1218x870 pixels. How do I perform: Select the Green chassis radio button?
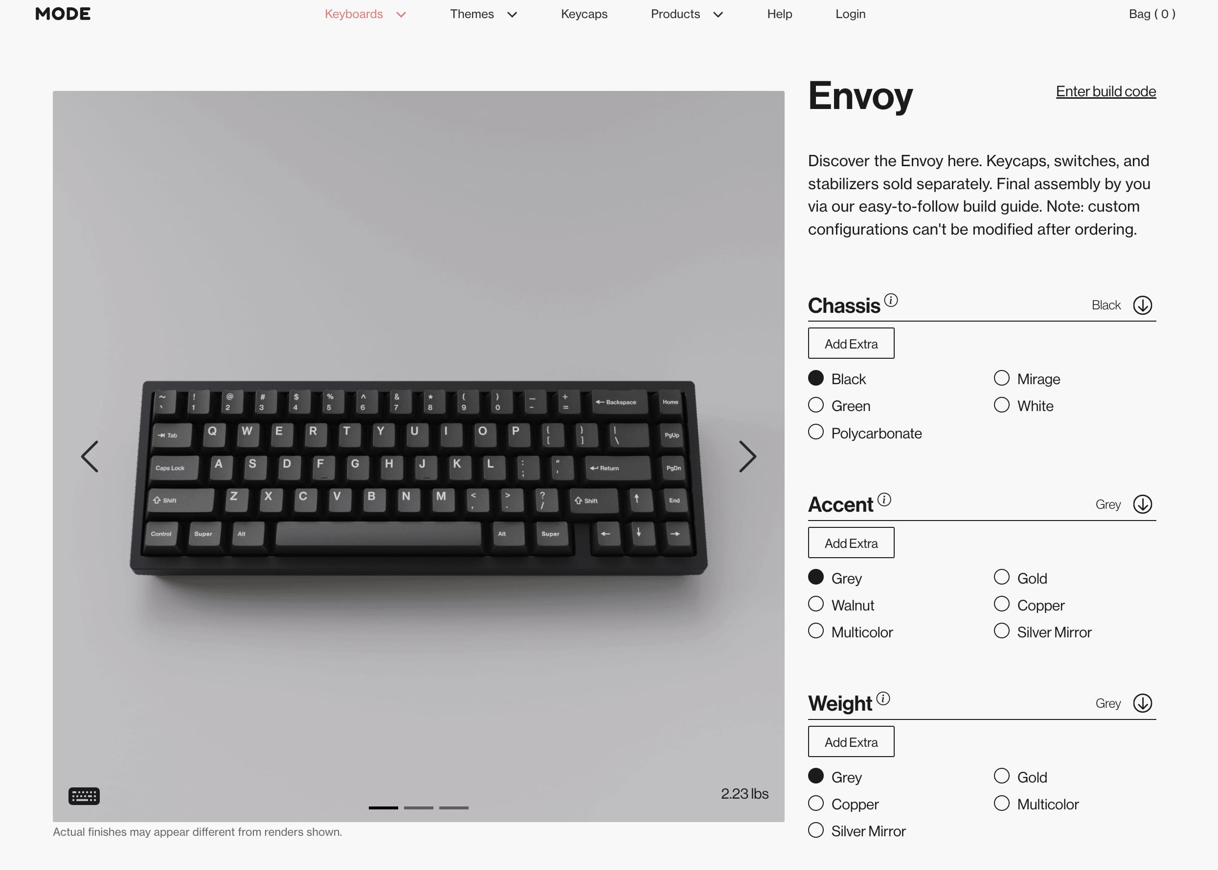coord(816,405)
